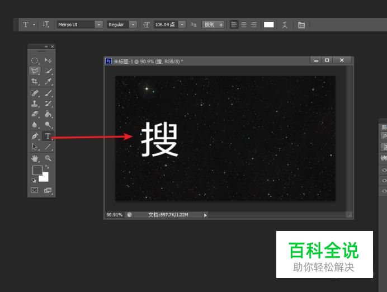Image resolution: width=387 pixels, height=292 pixels.
Task: Maximize the 未标题-1 document window
Action: [327, 60]
